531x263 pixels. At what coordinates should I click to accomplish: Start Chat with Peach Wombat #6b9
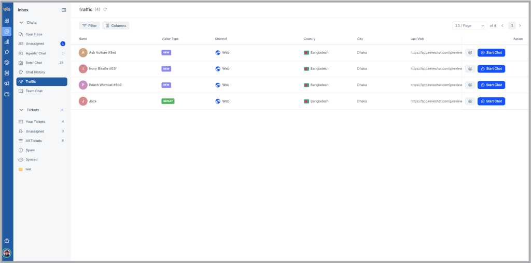[492, 85]
